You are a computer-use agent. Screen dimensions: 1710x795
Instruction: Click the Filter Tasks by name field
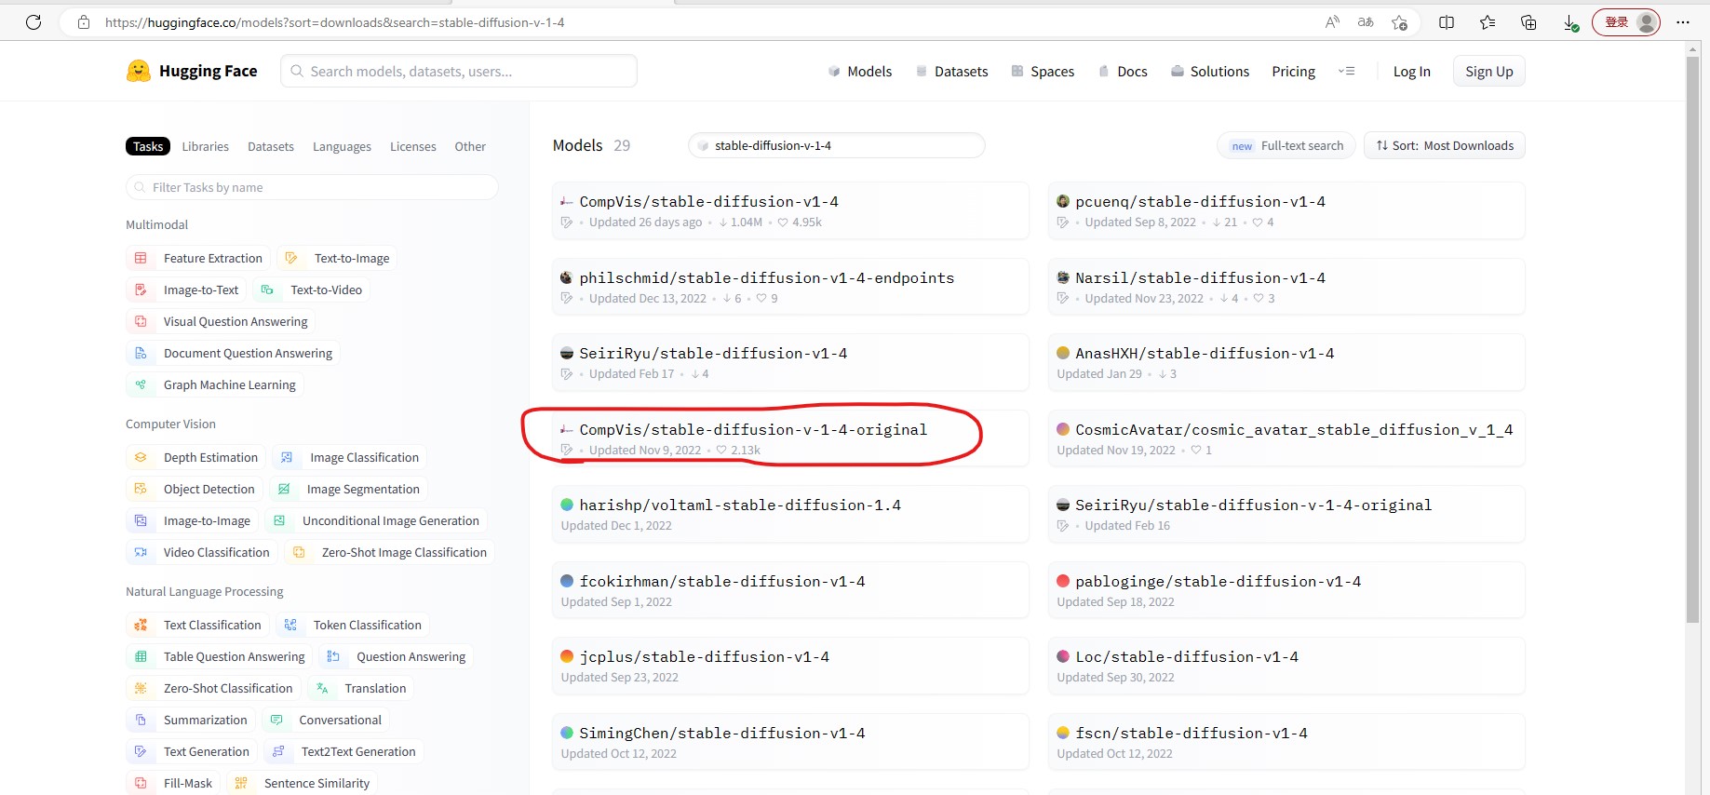pyautogui.click(x=312, y=187)
